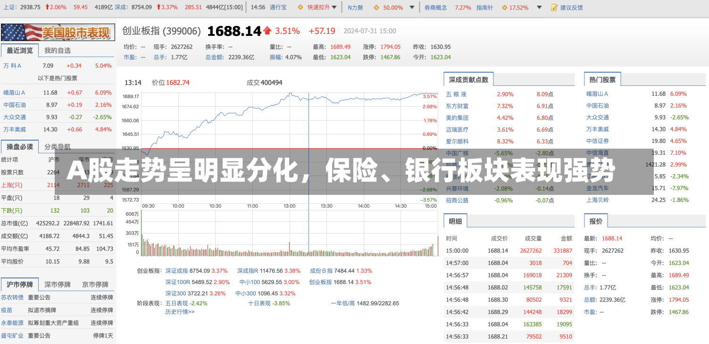709x344 pixels.
Task: Open the 美国股市表现 banner image
Action: [58, 32]
